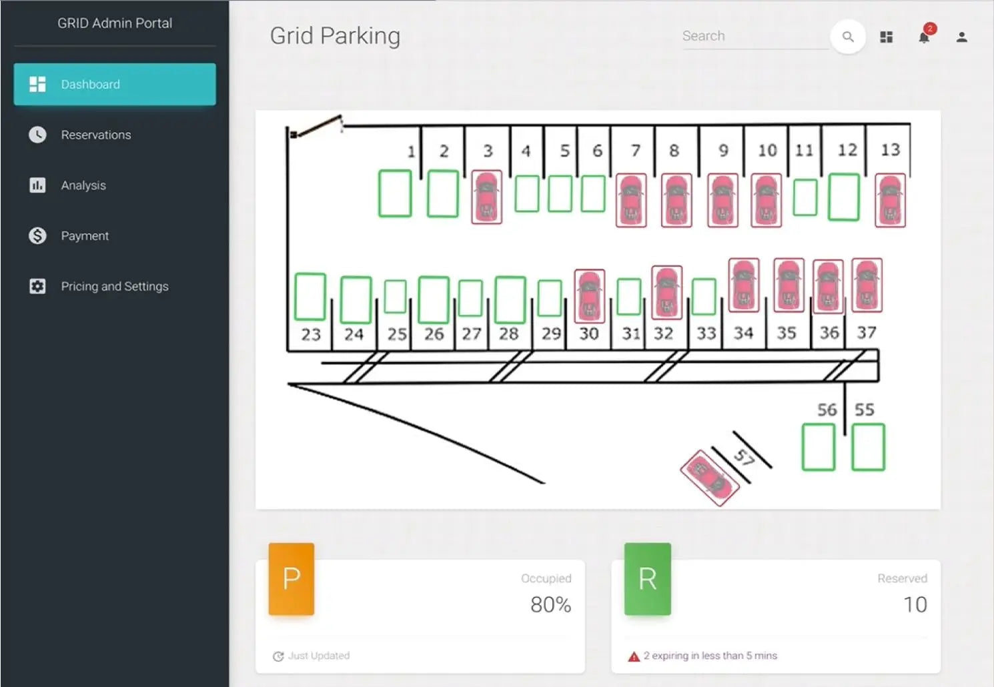
Task: Select empty parking spot 24
Action: point(356,300)
